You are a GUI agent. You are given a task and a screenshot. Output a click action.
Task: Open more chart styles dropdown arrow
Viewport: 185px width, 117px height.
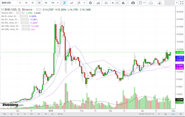[x=84, y=3]
